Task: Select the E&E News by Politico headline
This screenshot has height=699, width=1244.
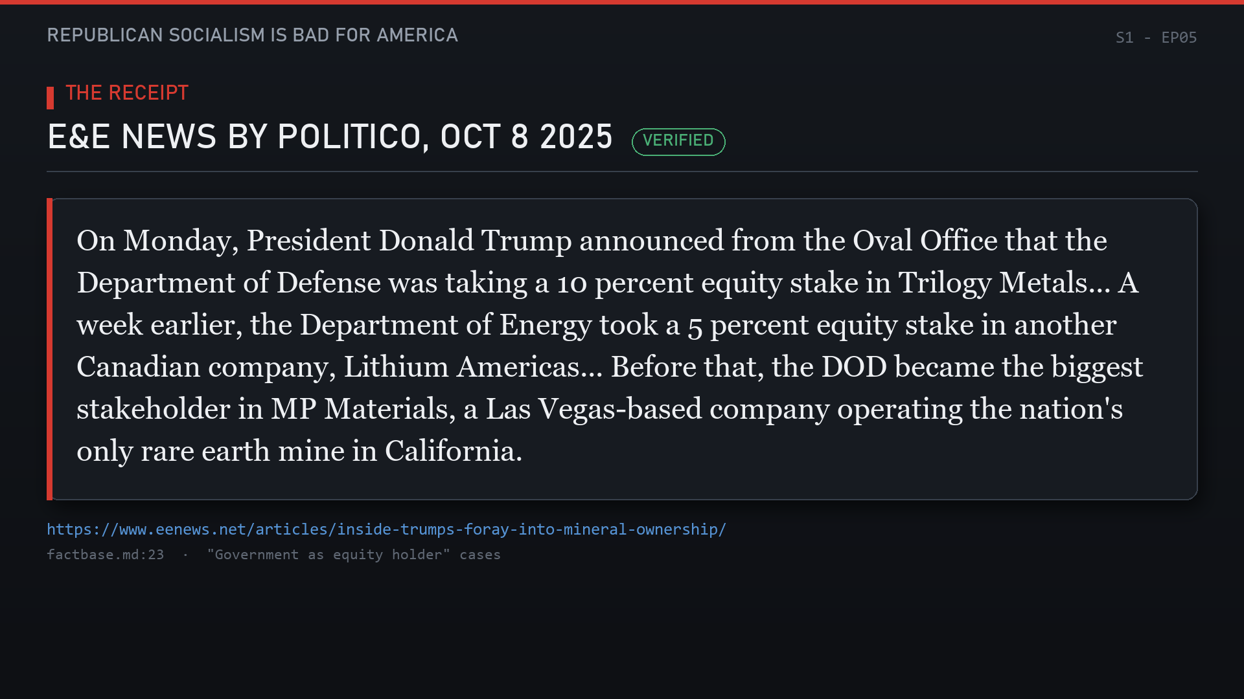Action: pyautogui.click(x=330, y=137)
